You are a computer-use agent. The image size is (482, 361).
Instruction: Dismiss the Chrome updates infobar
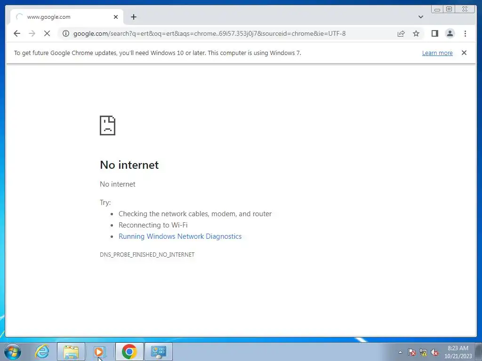pyautogui.click(x=464, y=53)
